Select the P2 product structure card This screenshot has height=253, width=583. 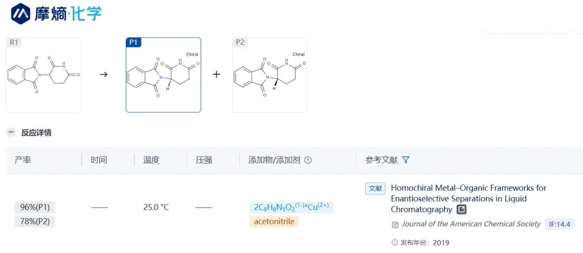coord(270,75)
